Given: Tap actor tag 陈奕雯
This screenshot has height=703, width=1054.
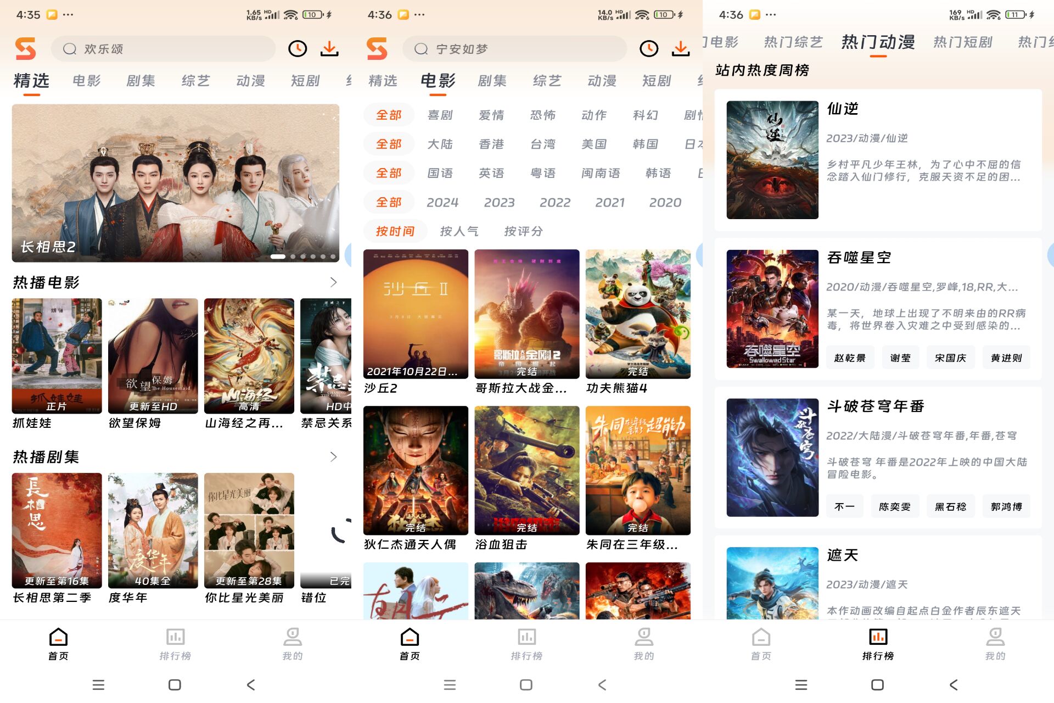Looking at the screenshot, I should (x=894, y=507).
